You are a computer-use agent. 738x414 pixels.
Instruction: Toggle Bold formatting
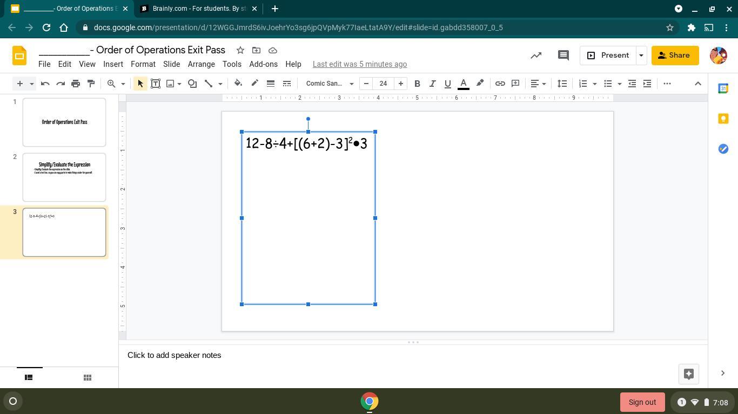tap(417, 84)
